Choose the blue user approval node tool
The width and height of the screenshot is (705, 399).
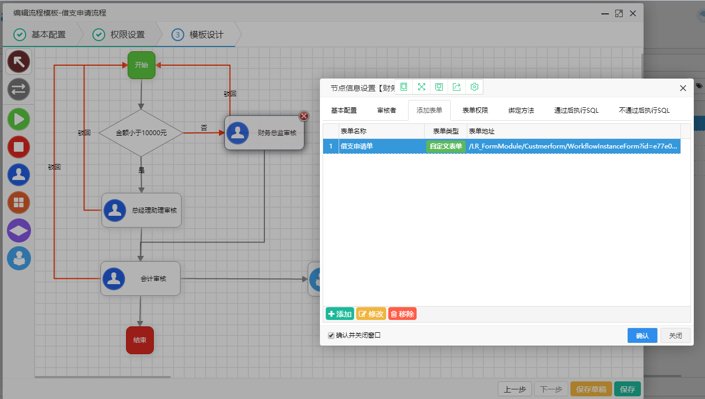click(x=19, y=175)
